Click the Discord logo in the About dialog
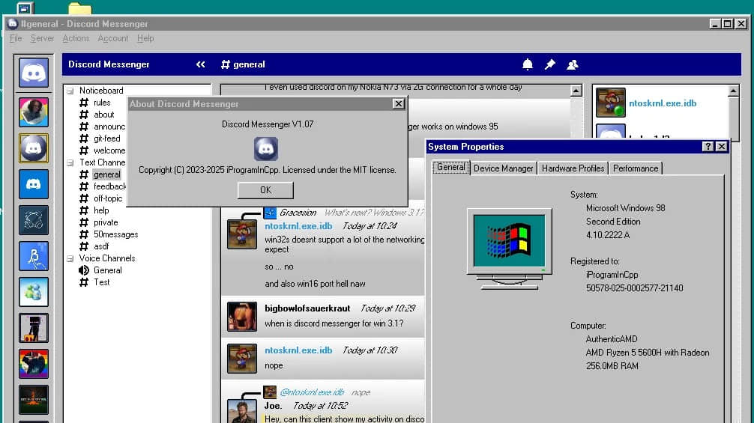 266,148
